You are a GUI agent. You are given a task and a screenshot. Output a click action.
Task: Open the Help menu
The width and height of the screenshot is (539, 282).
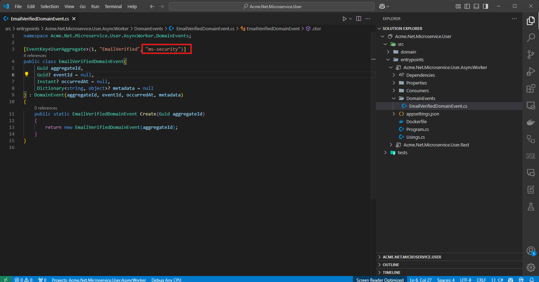[x=132, y=6]
